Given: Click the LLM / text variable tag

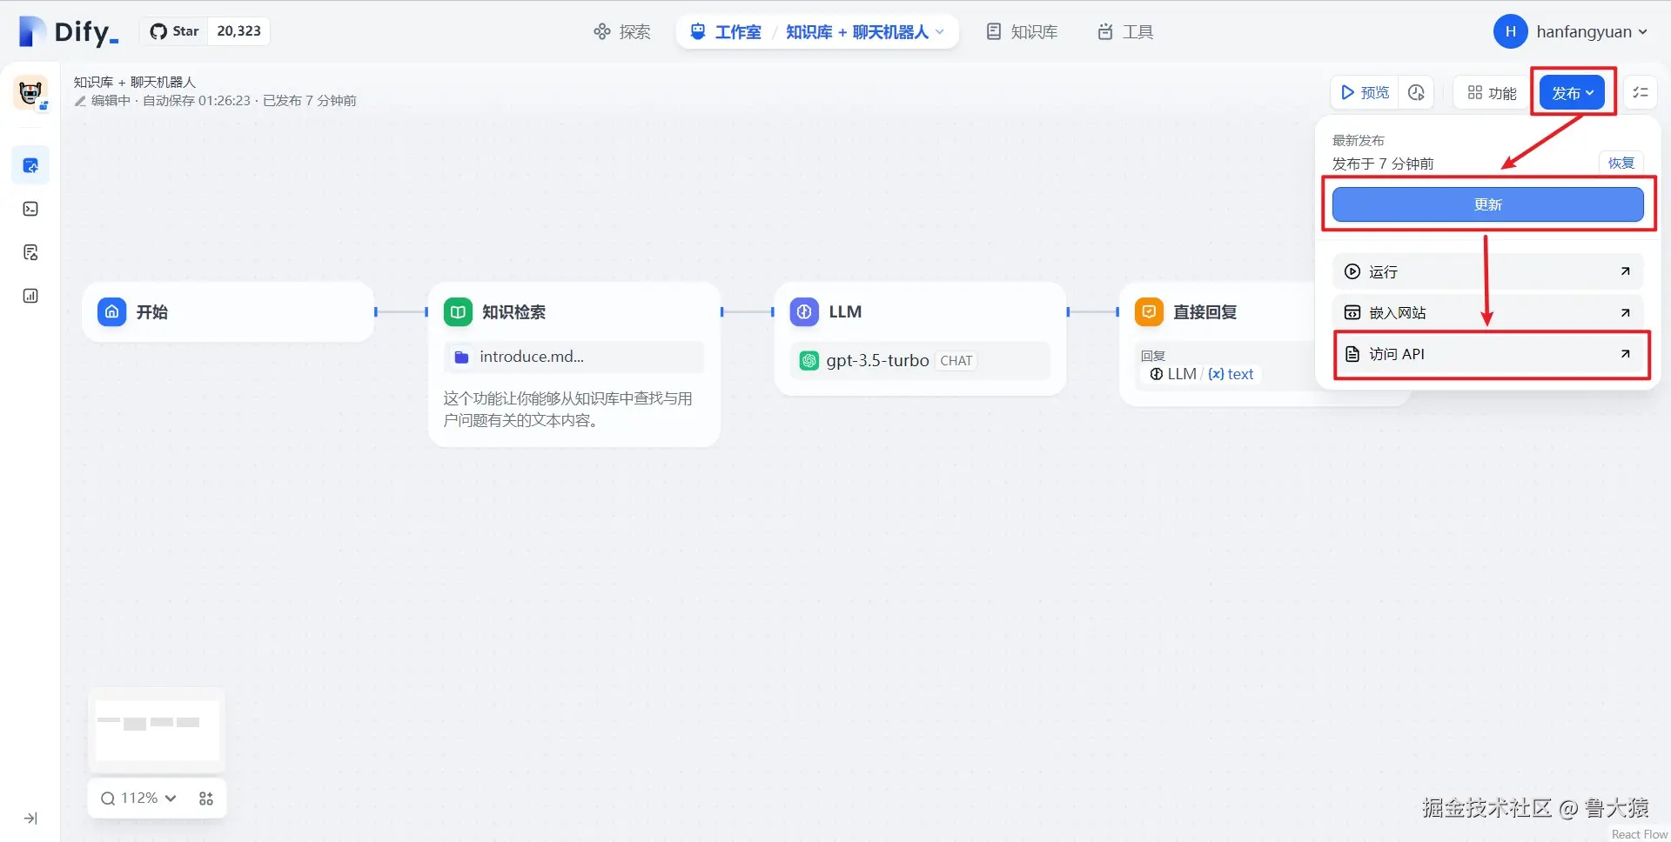Looking at the screenshot, I should click(1201, 374).
